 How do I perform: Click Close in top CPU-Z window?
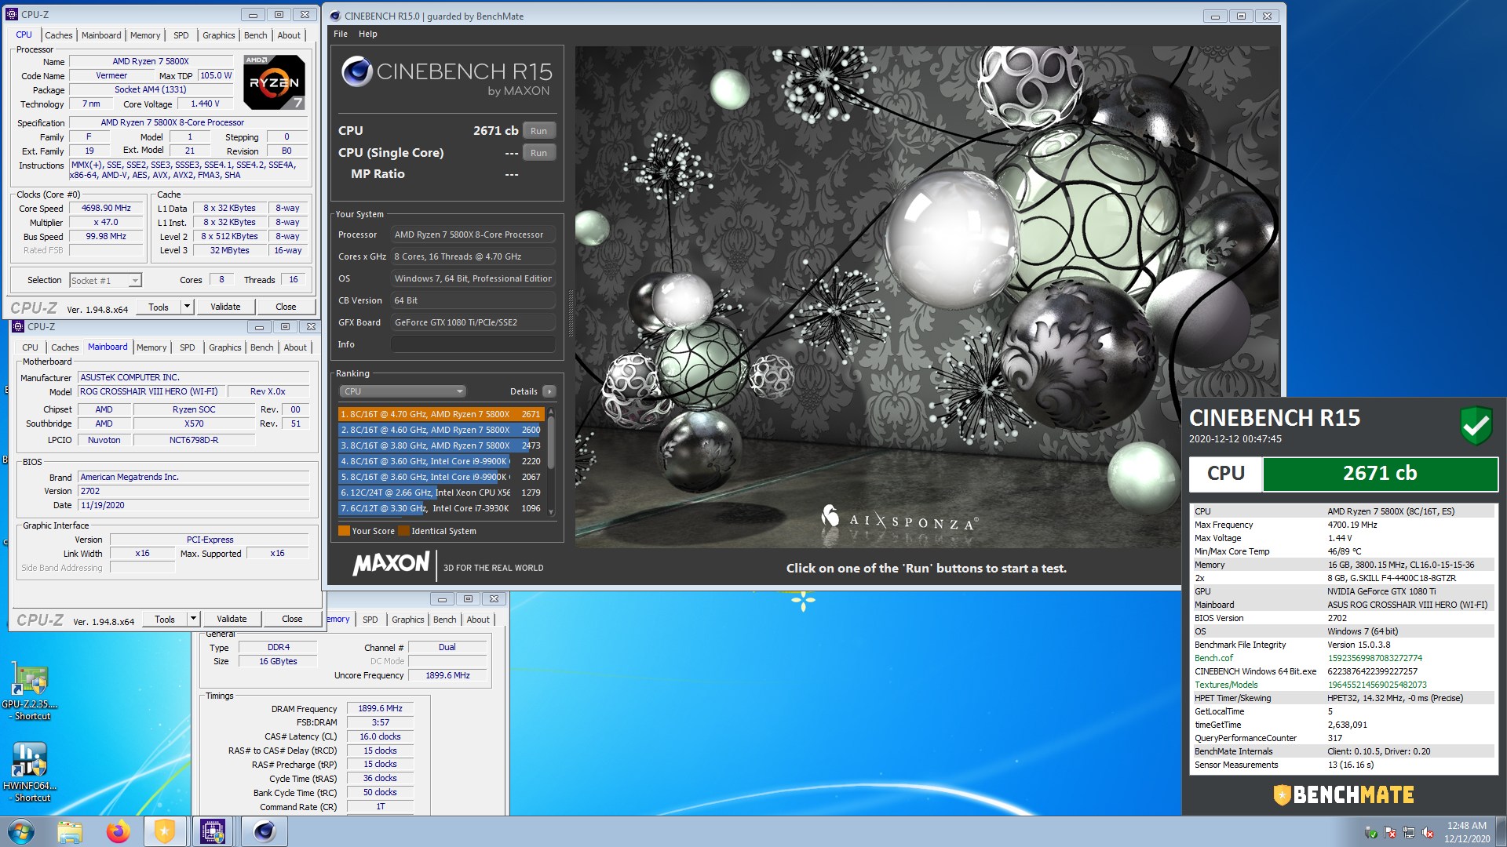tap(286, 307)
